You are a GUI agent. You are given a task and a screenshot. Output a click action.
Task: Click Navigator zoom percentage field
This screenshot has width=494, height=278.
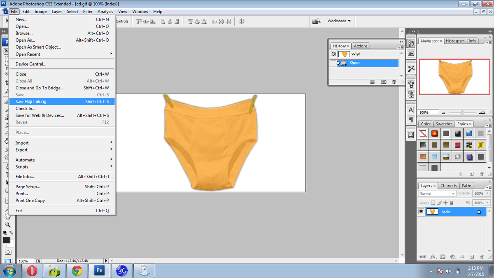tap(428, 112)
